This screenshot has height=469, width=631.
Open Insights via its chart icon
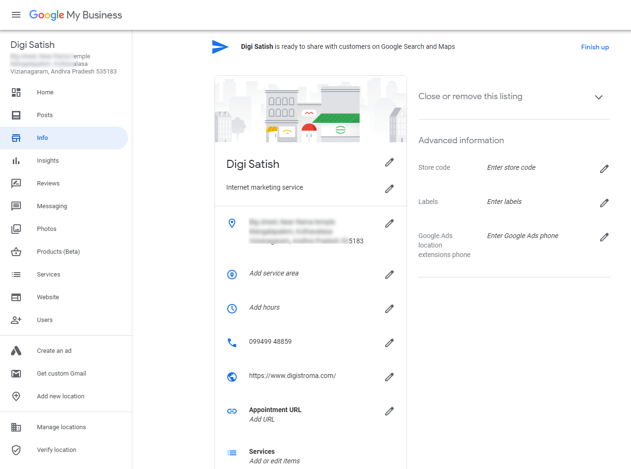pos(16,160)
